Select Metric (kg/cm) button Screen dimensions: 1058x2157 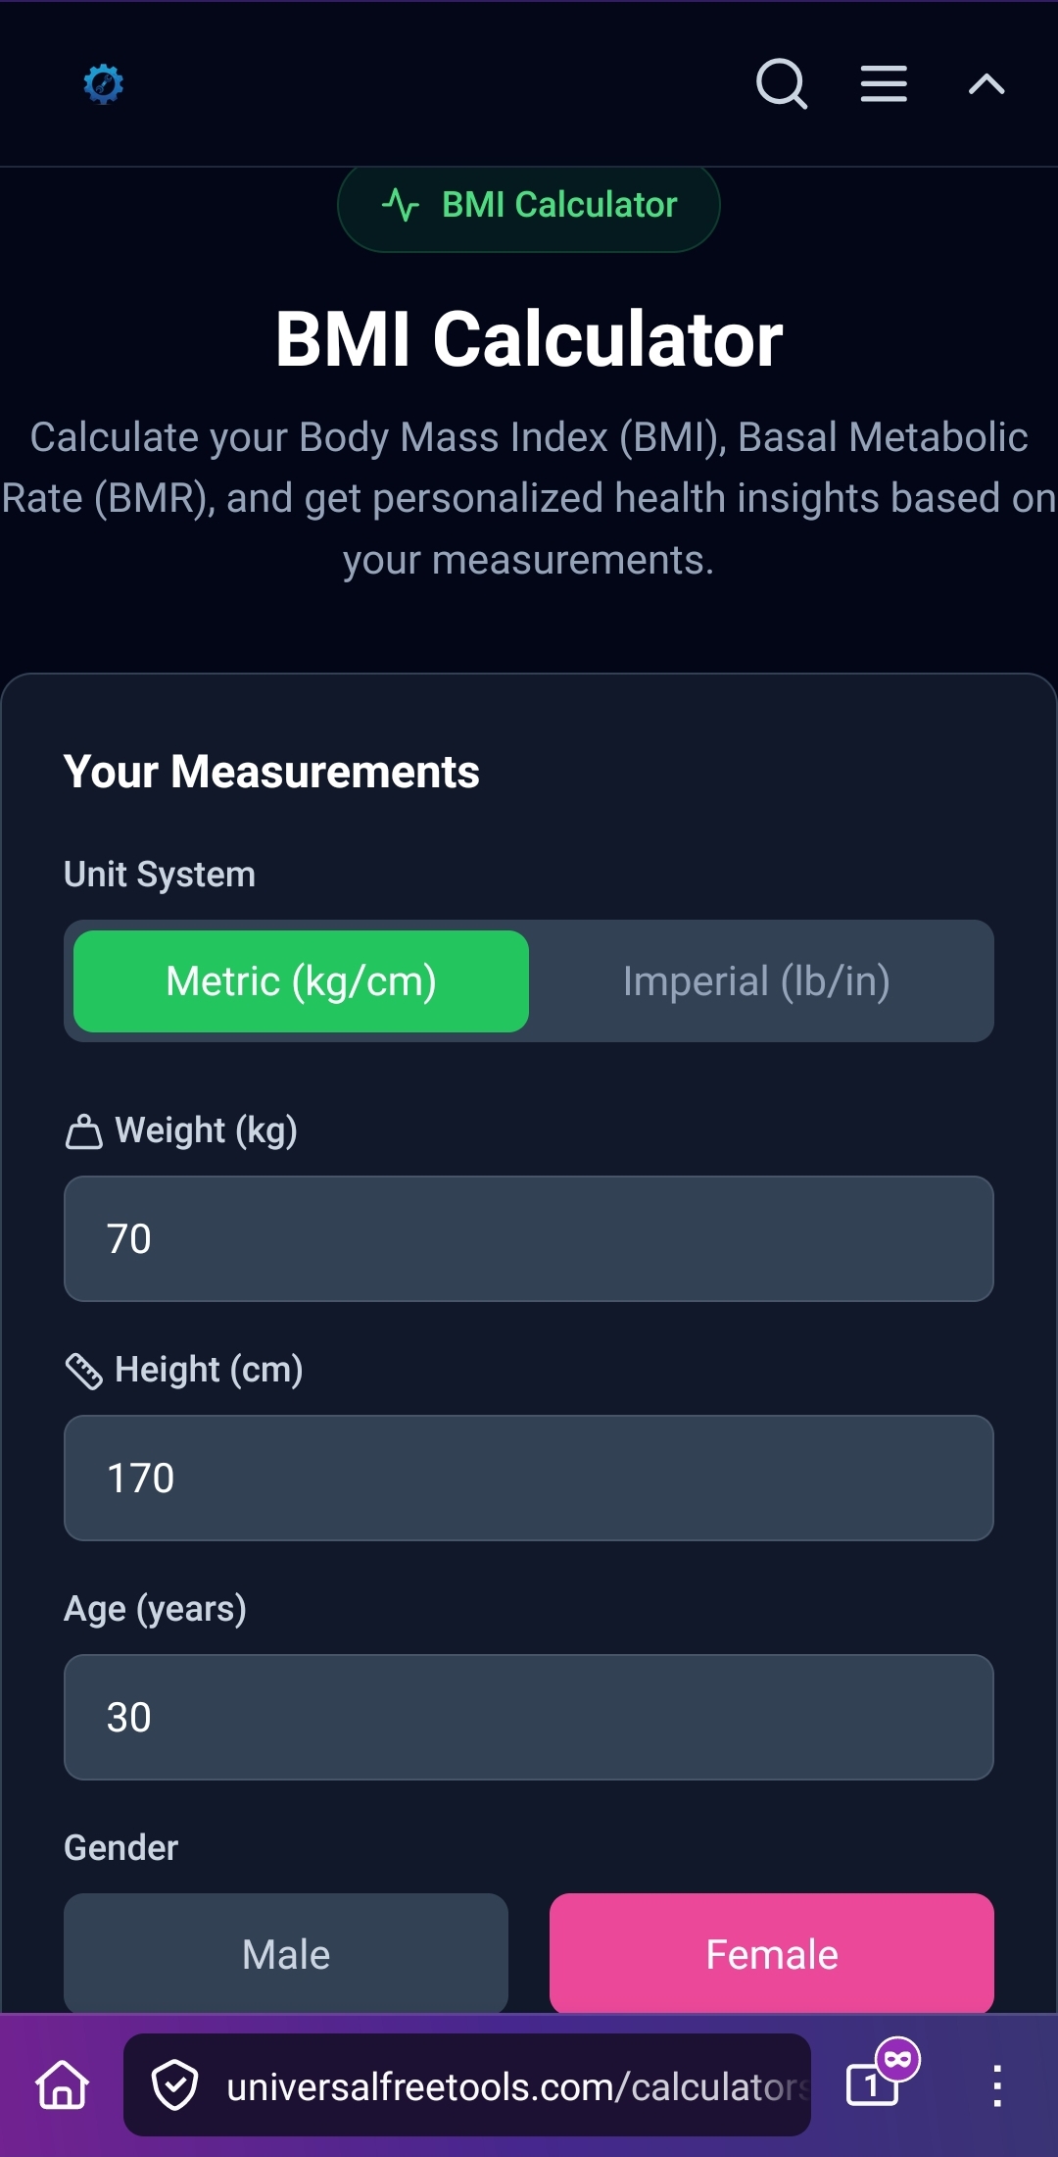(300, 980)
